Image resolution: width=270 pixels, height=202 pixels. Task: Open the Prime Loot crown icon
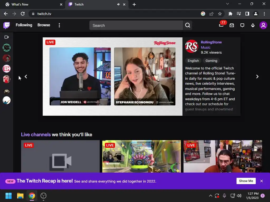[x=232, y=26]
